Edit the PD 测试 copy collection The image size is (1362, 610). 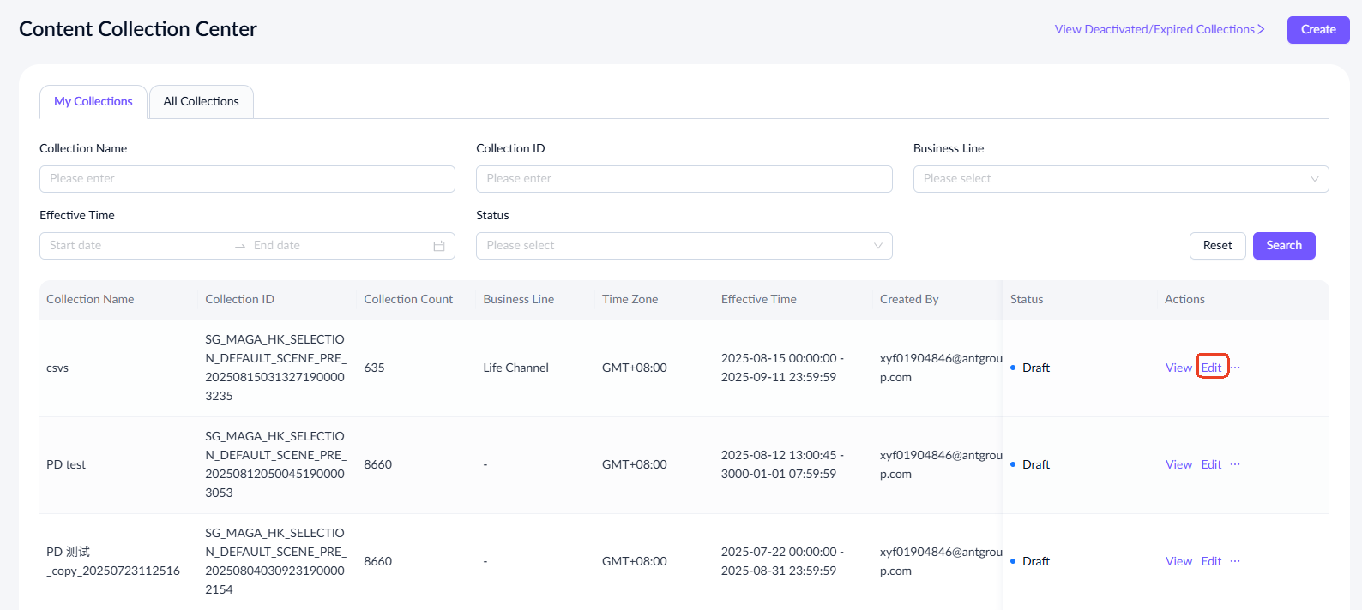click(x=1211, y=561)
